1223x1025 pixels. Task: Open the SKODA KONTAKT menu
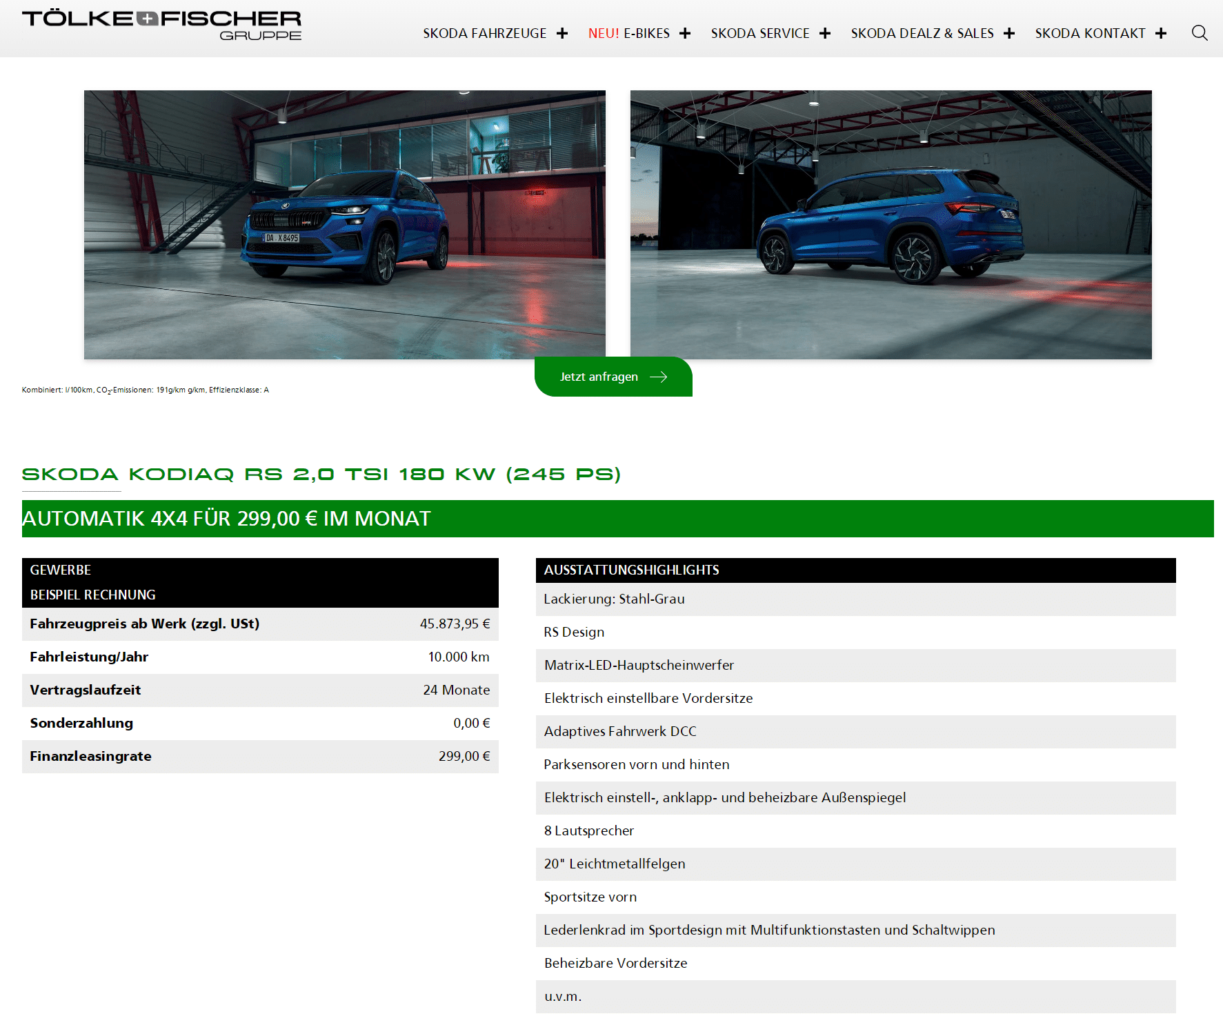[x=1090, y=33]
